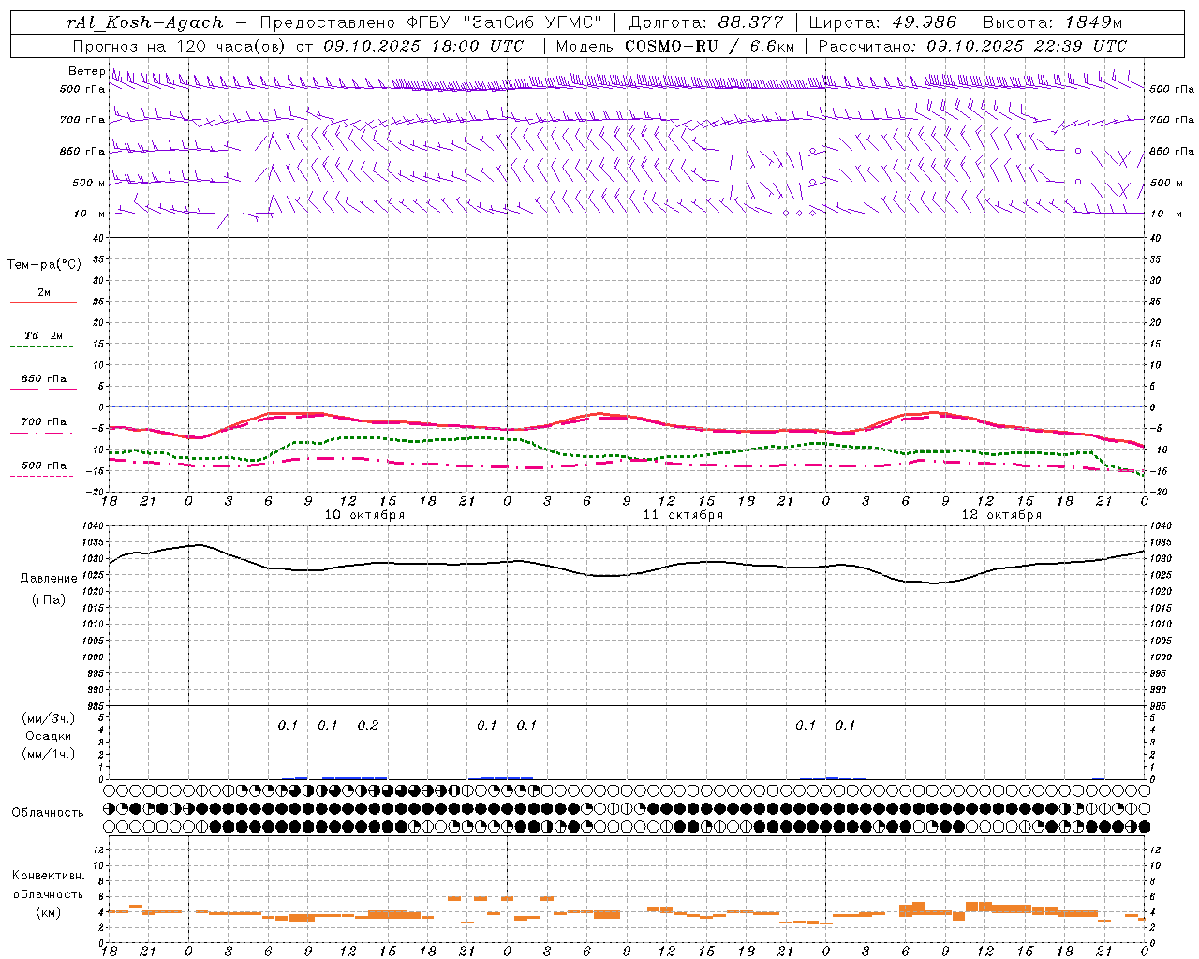Click the station name rAl_Kosh-Agach in header
This screenshot has height=959, width=1199.
pos(145,22)
